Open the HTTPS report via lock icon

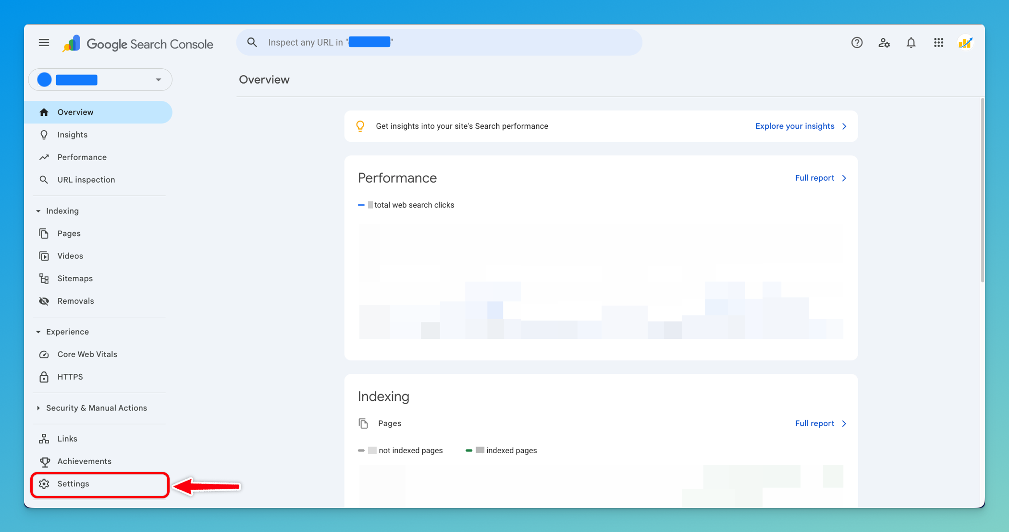[x=44, y=377]
